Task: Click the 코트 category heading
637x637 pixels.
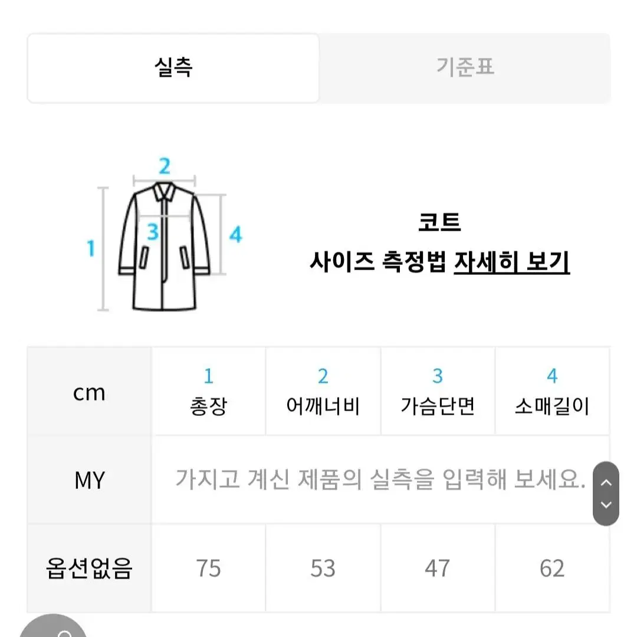Action: coord(439,222)
